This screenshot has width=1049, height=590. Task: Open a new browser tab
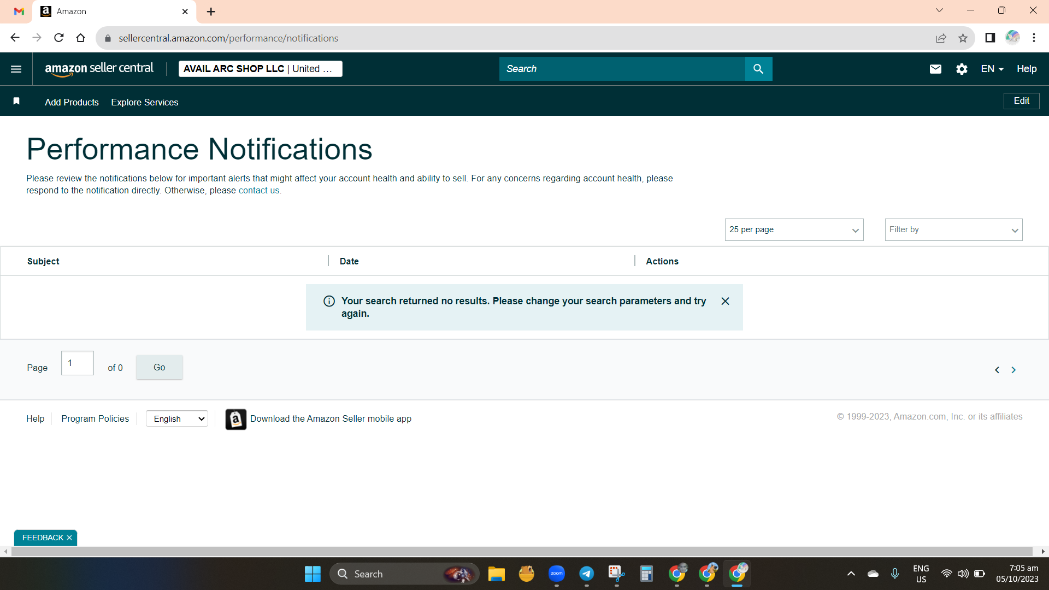(x=211, y=11)
